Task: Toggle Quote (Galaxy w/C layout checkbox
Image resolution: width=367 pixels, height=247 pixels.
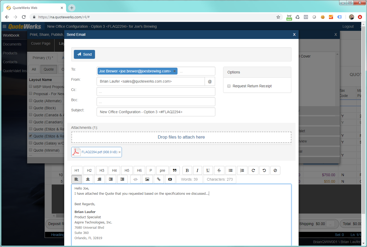Action: (31, 143)
